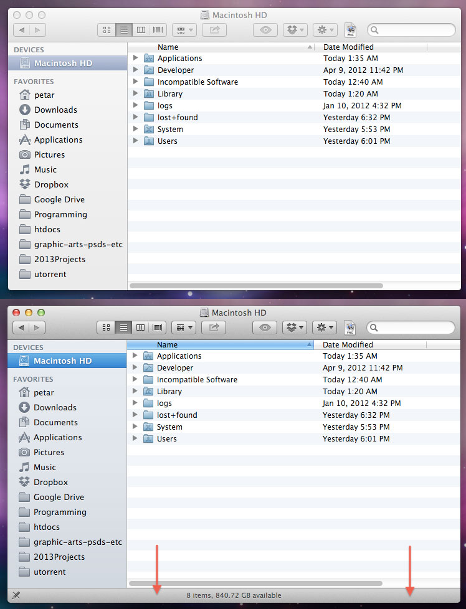Click the Share button in the lower Finder window
Screen dimensions: 466x609
pyautogui.click(x=214, y=328)
